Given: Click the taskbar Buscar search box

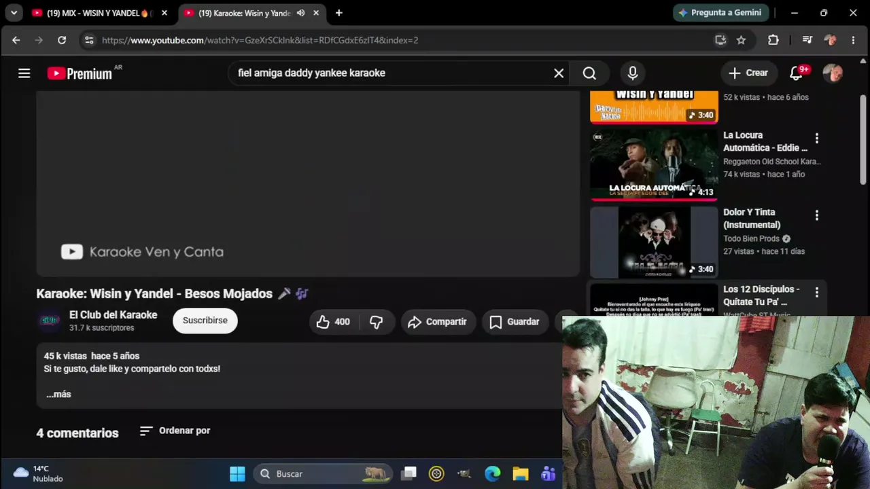Looking at the screenshot, I should pyautogui.click(x=323, y=474).
